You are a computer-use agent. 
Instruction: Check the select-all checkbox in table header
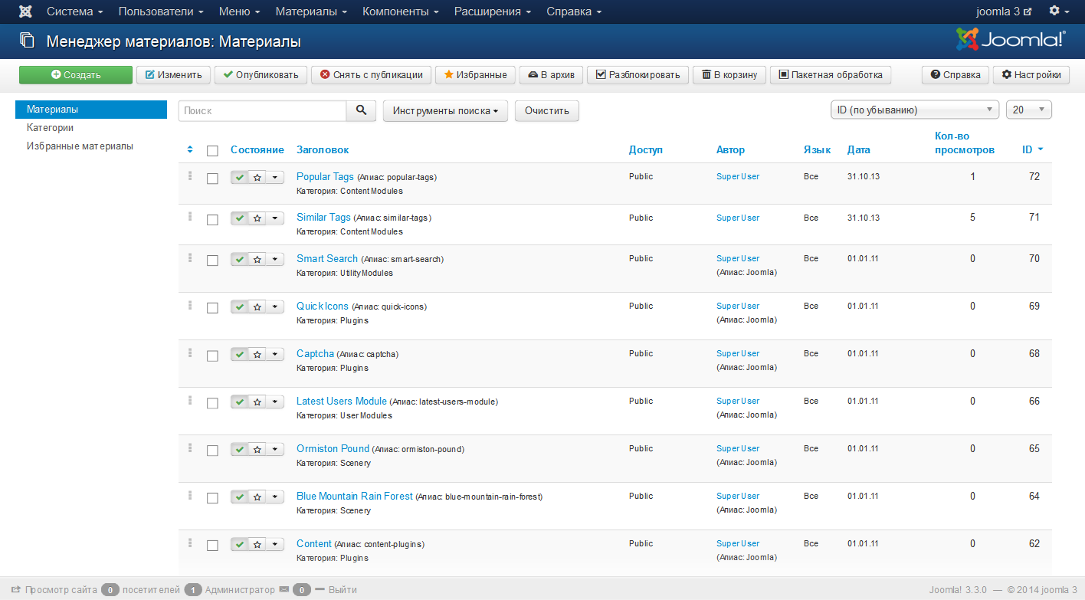pyautogui.click(x=212, y=150)
